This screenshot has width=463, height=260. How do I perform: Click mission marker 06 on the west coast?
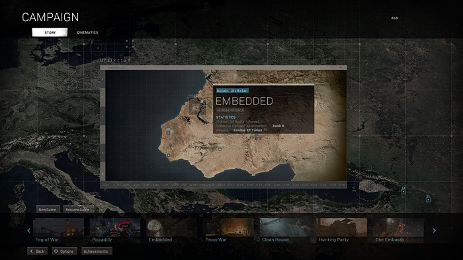click(168, 133)
